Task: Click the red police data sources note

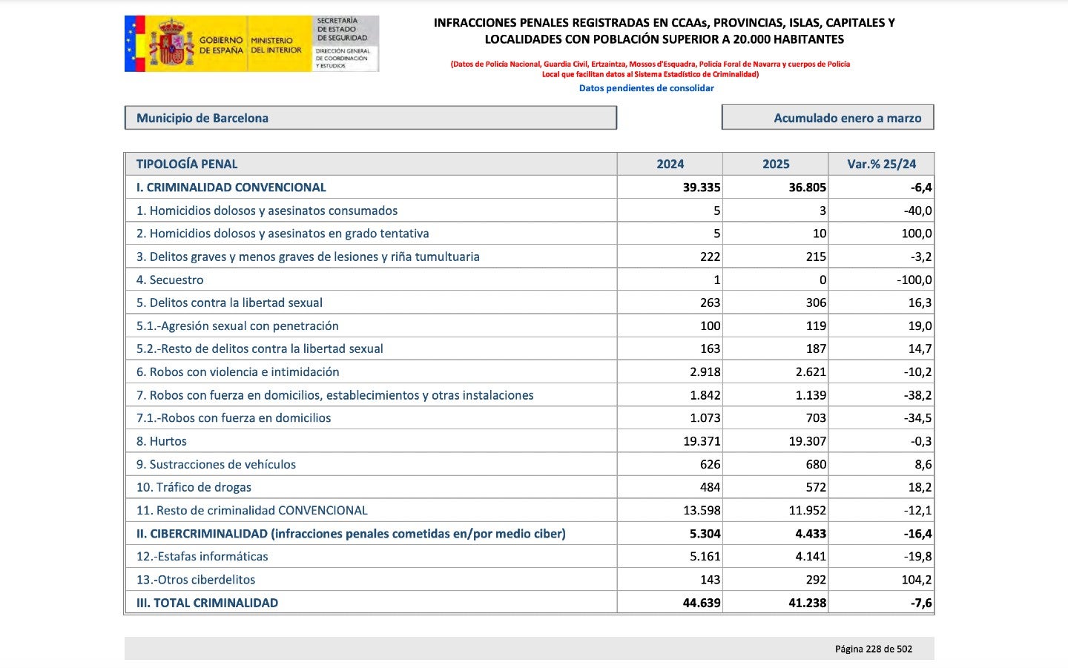Action: click(650, 69)
